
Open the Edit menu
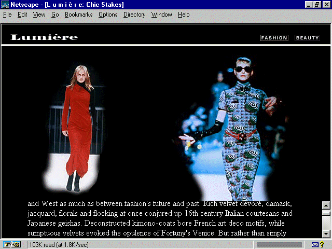(22, 15)
